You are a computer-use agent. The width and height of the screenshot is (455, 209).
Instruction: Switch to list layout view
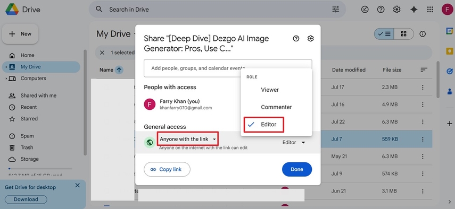click(384, 34)
